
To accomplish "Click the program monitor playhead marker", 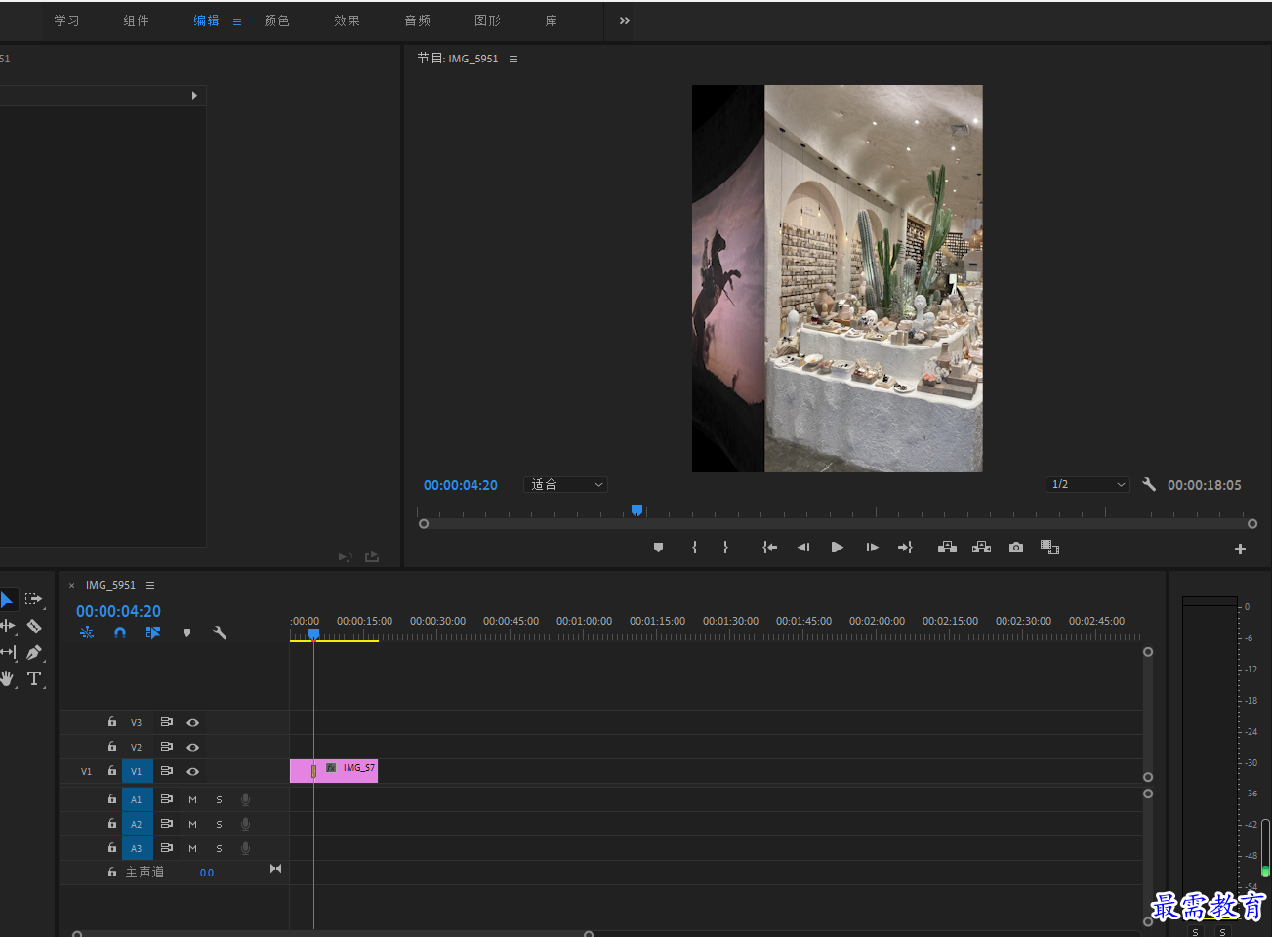I will 636,509.
